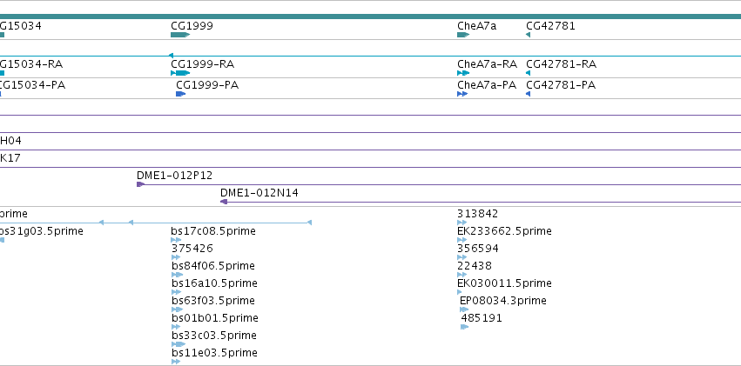Screen dimensions: 741x366
Task: Click the CG15034-RA label
Action: tap(31, 64)
